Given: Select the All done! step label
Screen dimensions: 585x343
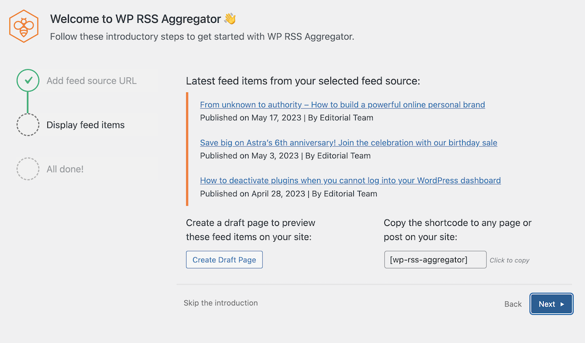Looking at the screenshot, I should pos(65,169).
